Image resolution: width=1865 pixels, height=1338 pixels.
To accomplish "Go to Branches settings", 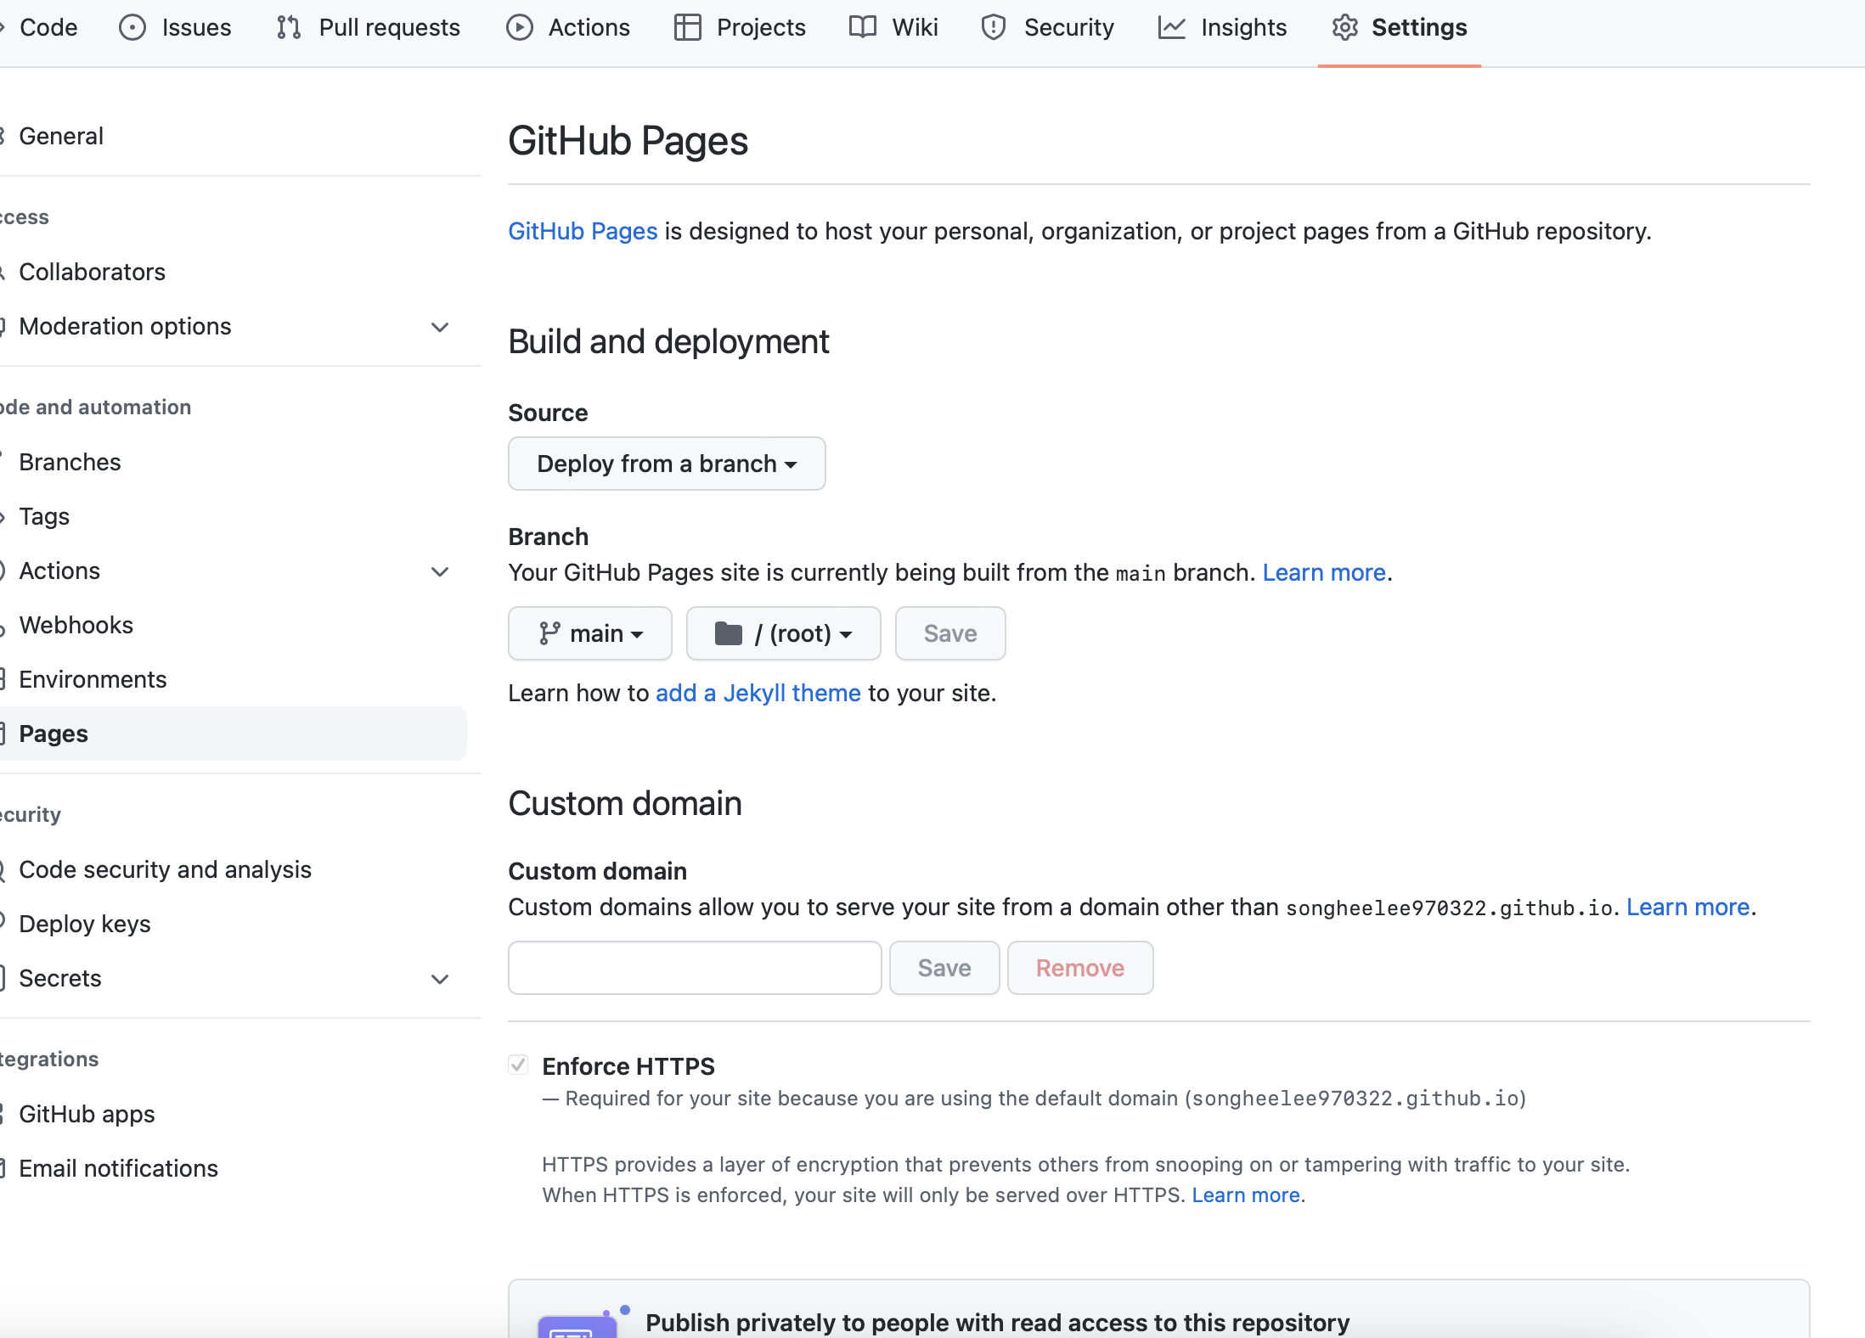I will pos(234,462).
